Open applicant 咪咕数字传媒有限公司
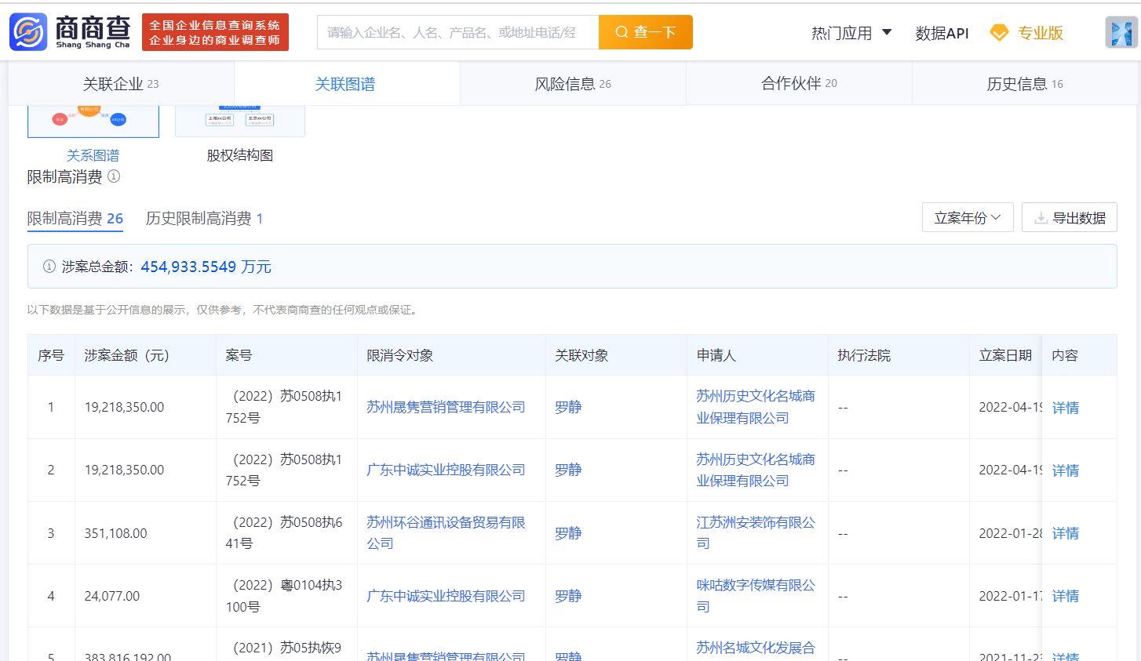1141x661 pixels. [x=756, y=596]
